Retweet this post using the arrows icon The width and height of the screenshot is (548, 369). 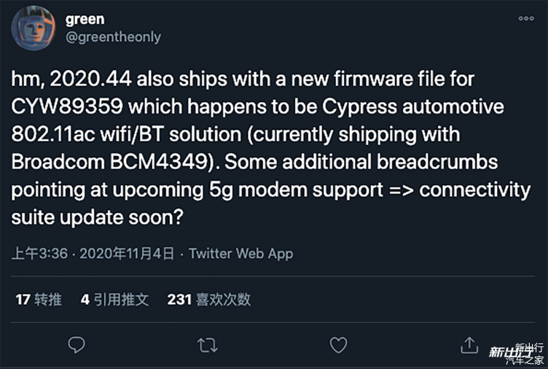(x=208, y=344)
